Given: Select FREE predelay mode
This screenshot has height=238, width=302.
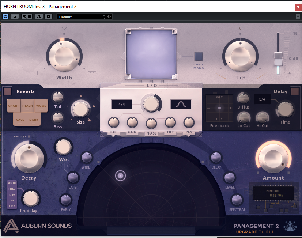Looking at the screenshot, I should 12,189.
